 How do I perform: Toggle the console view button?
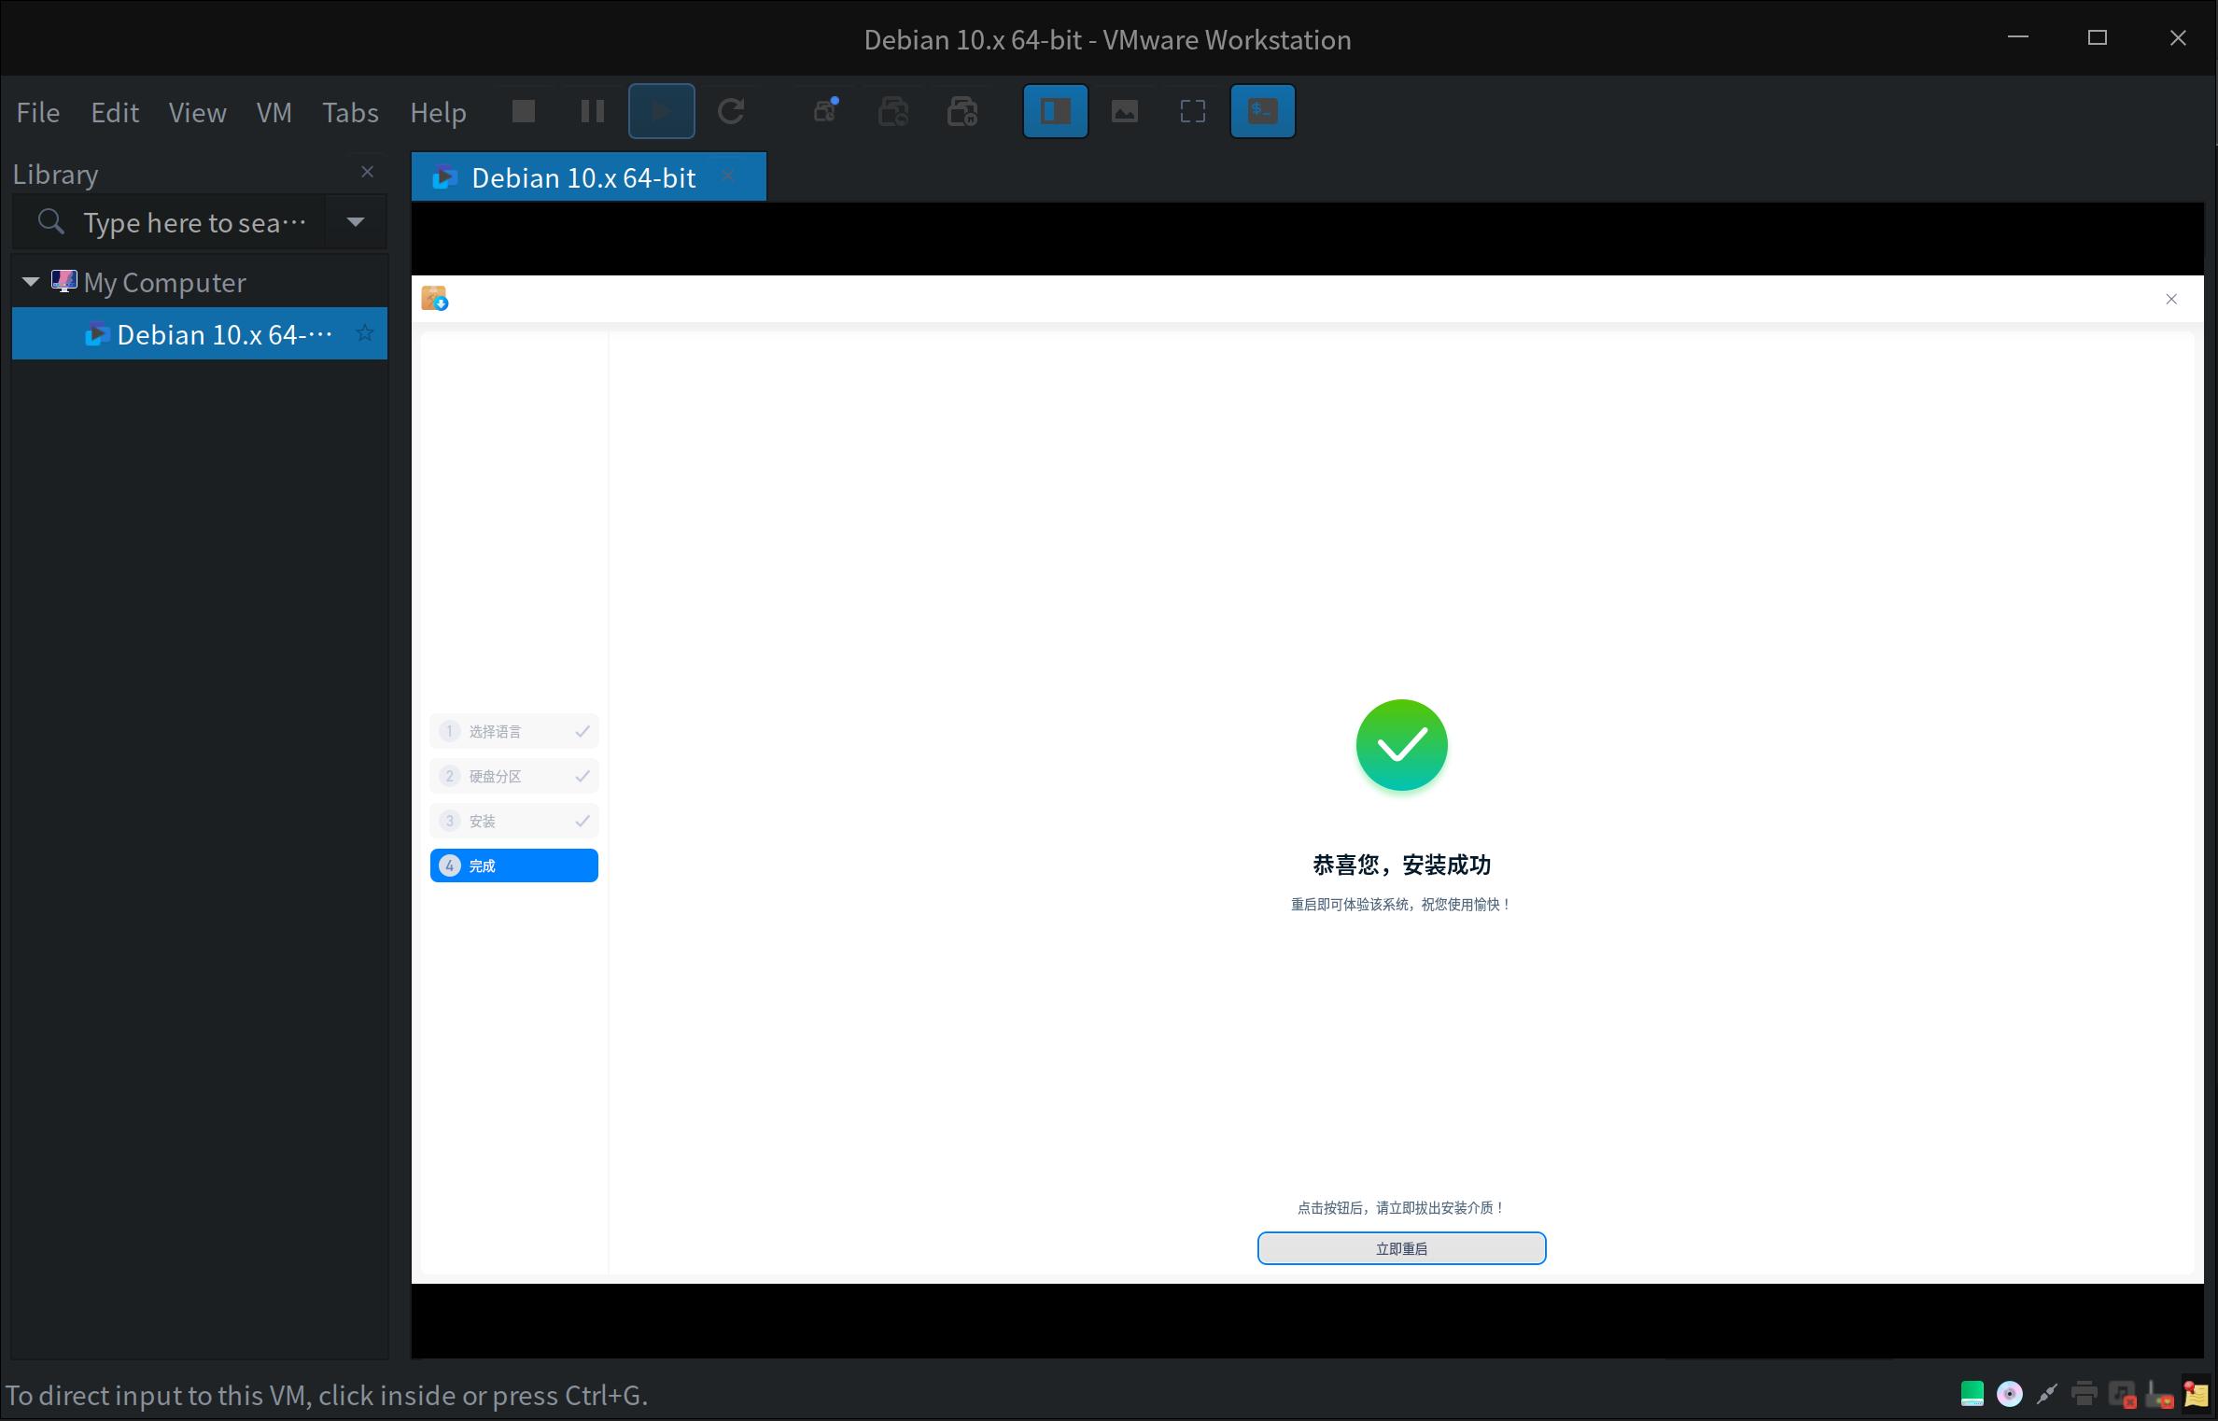tap(1262, 111)
